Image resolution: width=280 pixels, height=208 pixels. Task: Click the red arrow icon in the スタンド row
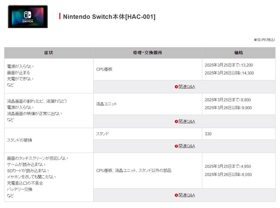tap(176, 146)
